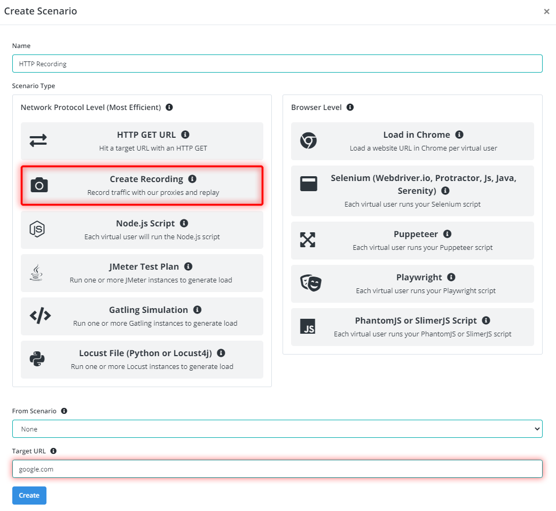Click the Name input field
The width and height of the screenshot is (556, 511).
click(277, 64)
